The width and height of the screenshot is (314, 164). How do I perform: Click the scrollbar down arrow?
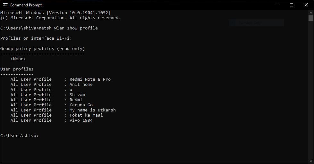tap(311, 161)
